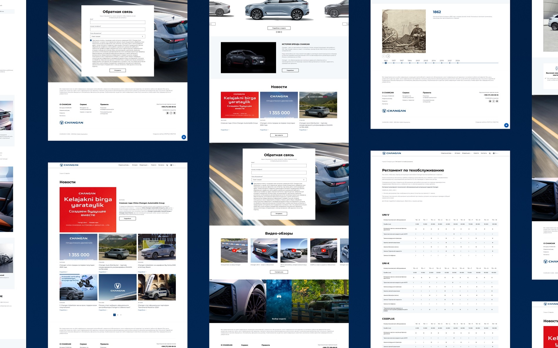Click the phone icon in the maintenance page header
558x348 pixels.
490,153
